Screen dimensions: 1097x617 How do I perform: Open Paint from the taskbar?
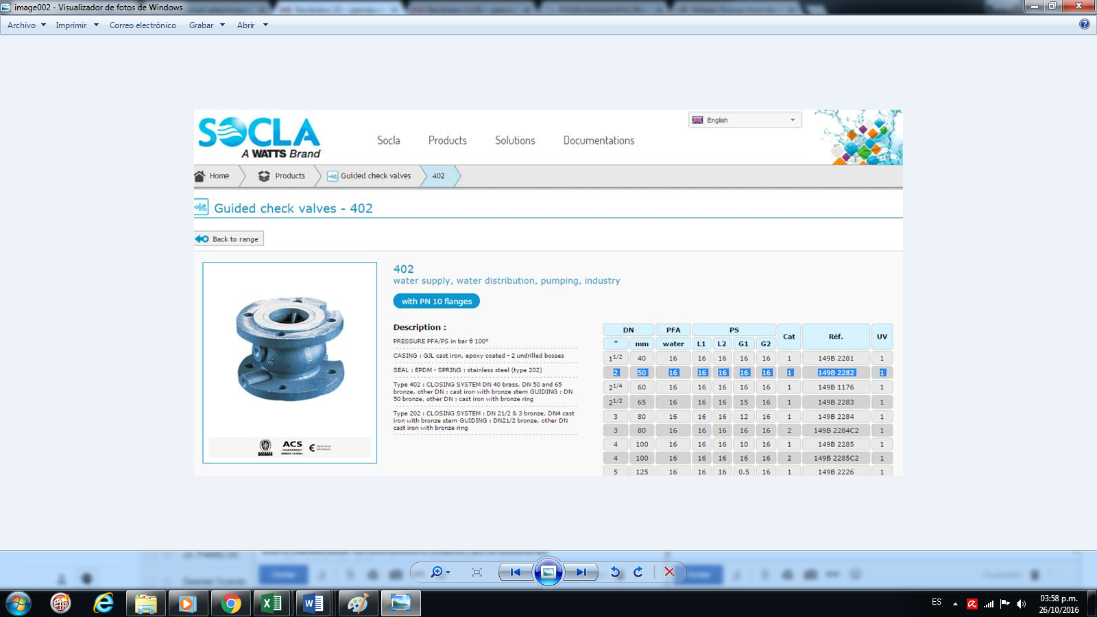(x=357, y=603)
